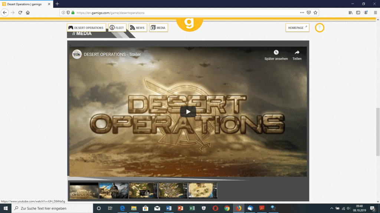Reload the current page

20,13
